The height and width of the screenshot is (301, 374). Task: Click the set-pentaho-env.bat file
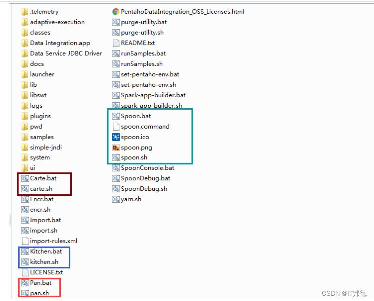150,74
